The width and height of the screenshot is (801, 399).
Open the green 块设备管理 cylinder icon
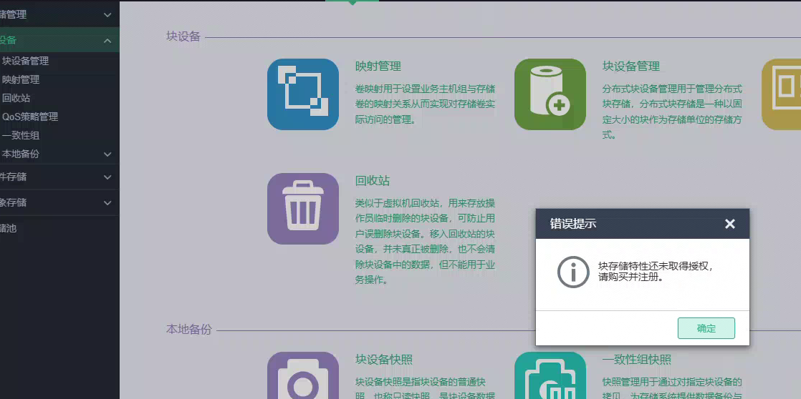pos(550,94)
